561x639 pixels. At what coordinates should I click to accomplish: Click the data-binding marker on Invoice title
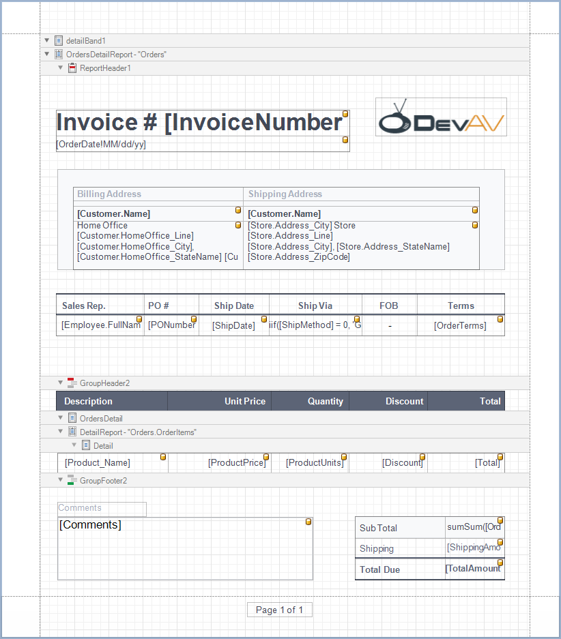coord(345,114)
